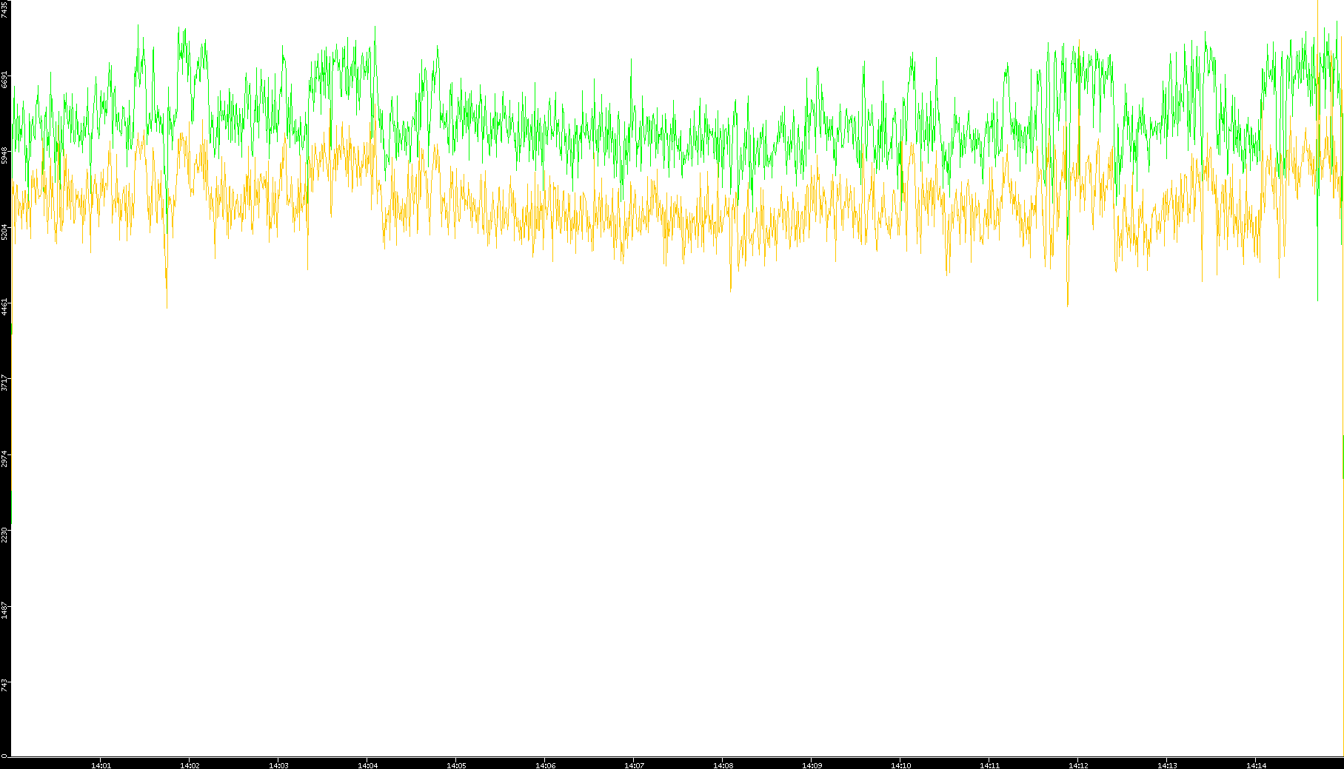The width and height of the screenshot is (1344, 769).
Task: Select the 5948 Y-axis value label
Action: click(4, 155)
